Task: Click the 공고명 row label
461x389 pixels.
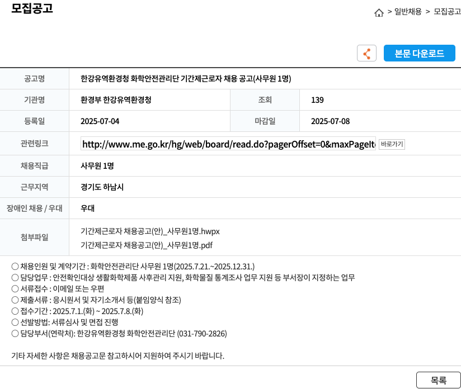Action: (34, 78)
